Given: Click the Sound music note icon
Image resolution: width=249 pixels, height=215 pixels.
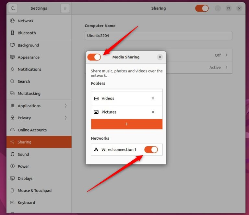Looking at the screenshot, I should click(12, 154).
